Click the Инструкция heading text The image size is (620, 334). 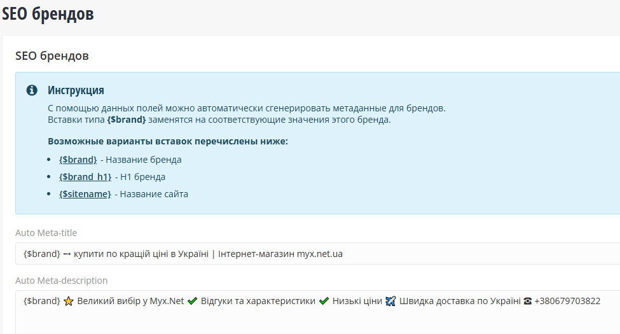click(x=76, y=90)
